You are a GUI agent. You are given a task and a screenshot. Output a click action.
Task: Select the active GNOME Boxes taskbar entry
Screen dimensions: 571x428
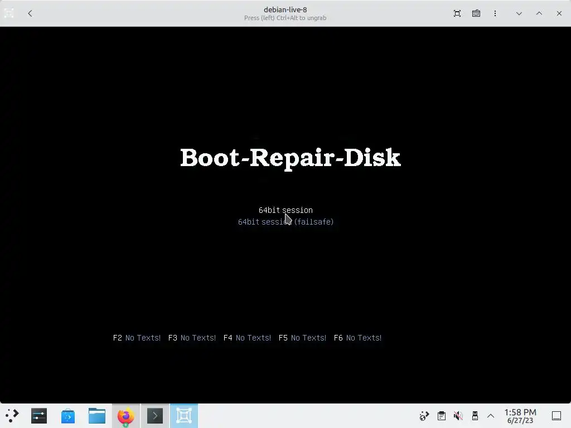click(184, 416)
